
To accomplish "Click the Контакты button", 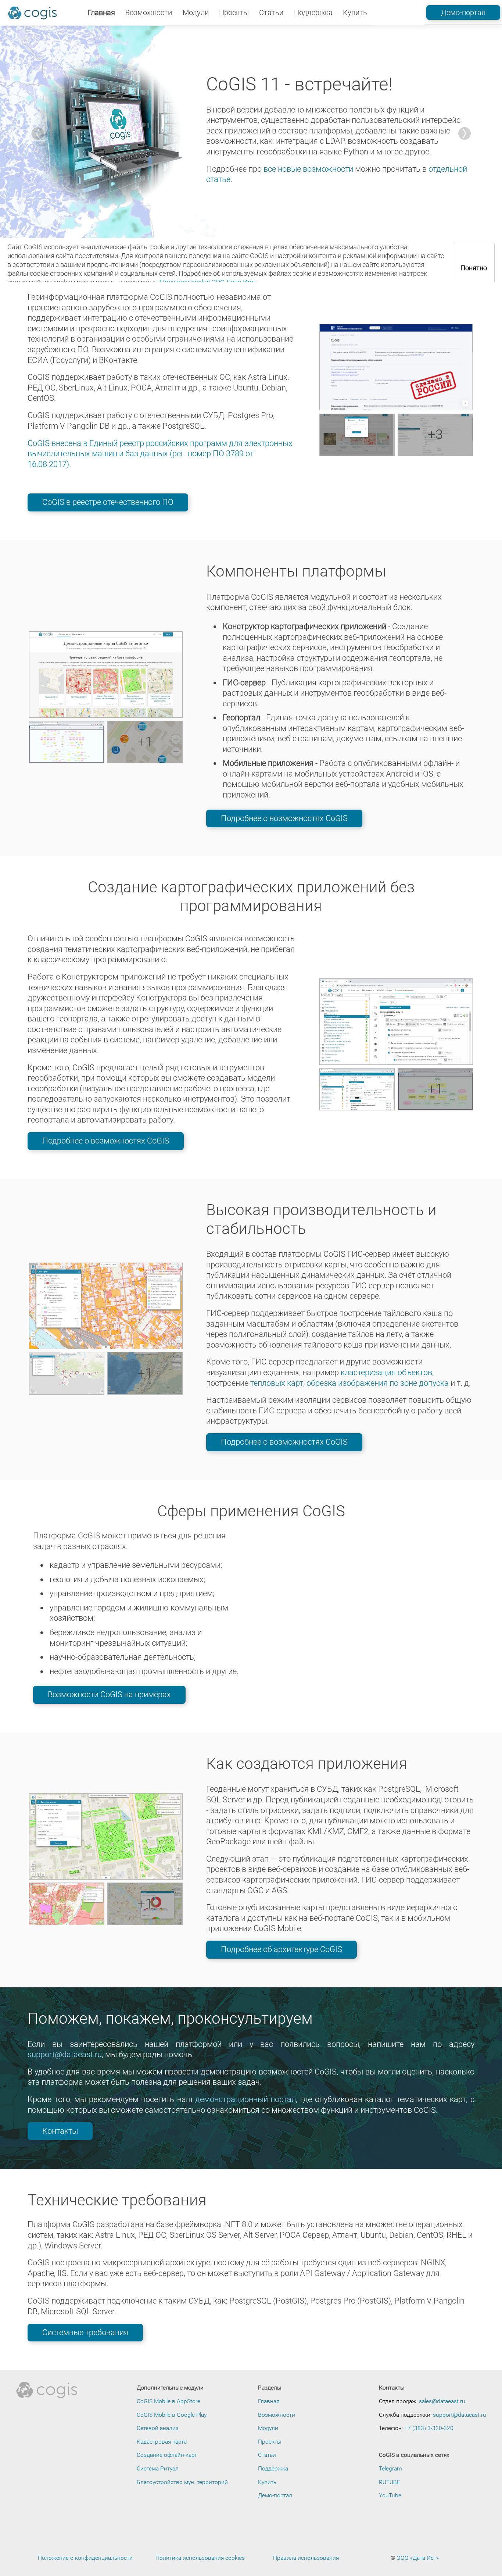I will (60, 2131).
